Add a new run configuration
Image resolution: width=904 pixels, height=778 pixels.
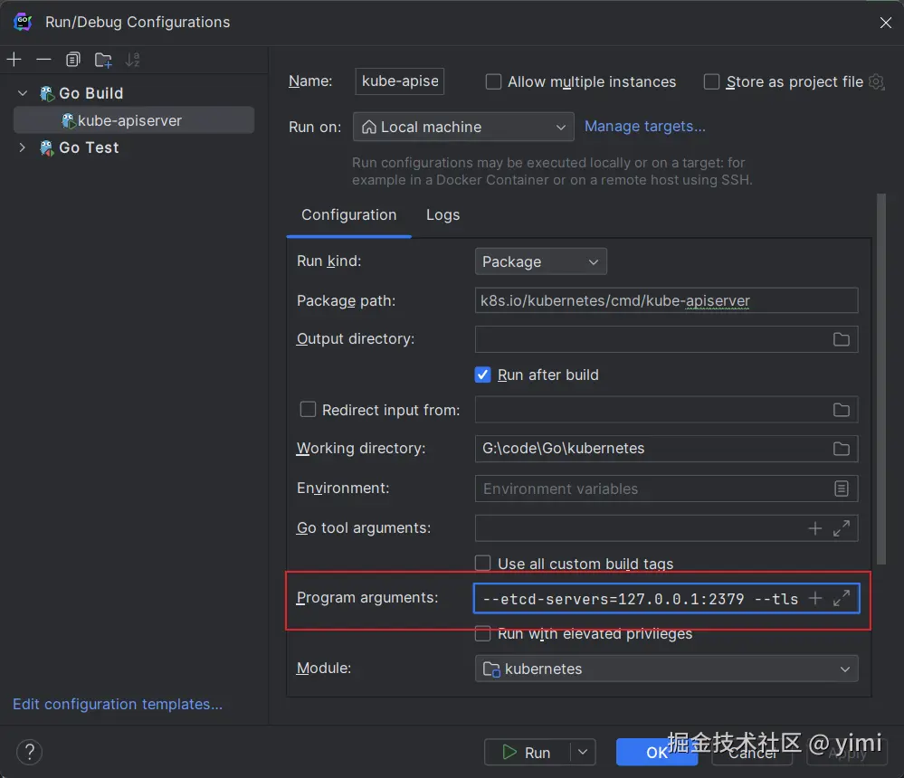click(x=14, y=60)
